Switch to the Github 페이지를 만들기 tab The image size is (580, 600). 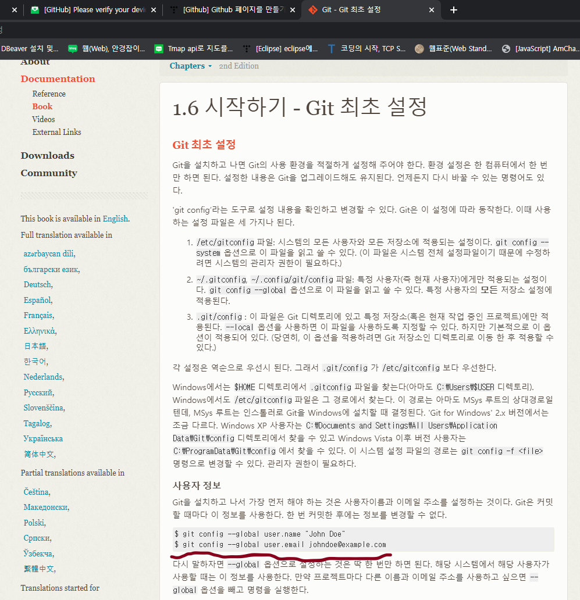tap(232, 9)
